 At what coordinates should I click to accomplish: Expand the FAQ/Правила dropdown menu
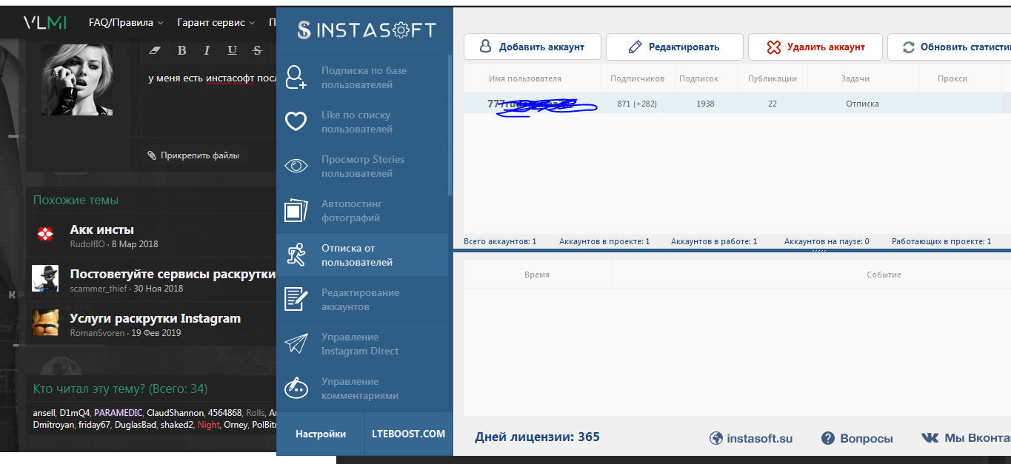pyautogui.click(x=126, y=22)
